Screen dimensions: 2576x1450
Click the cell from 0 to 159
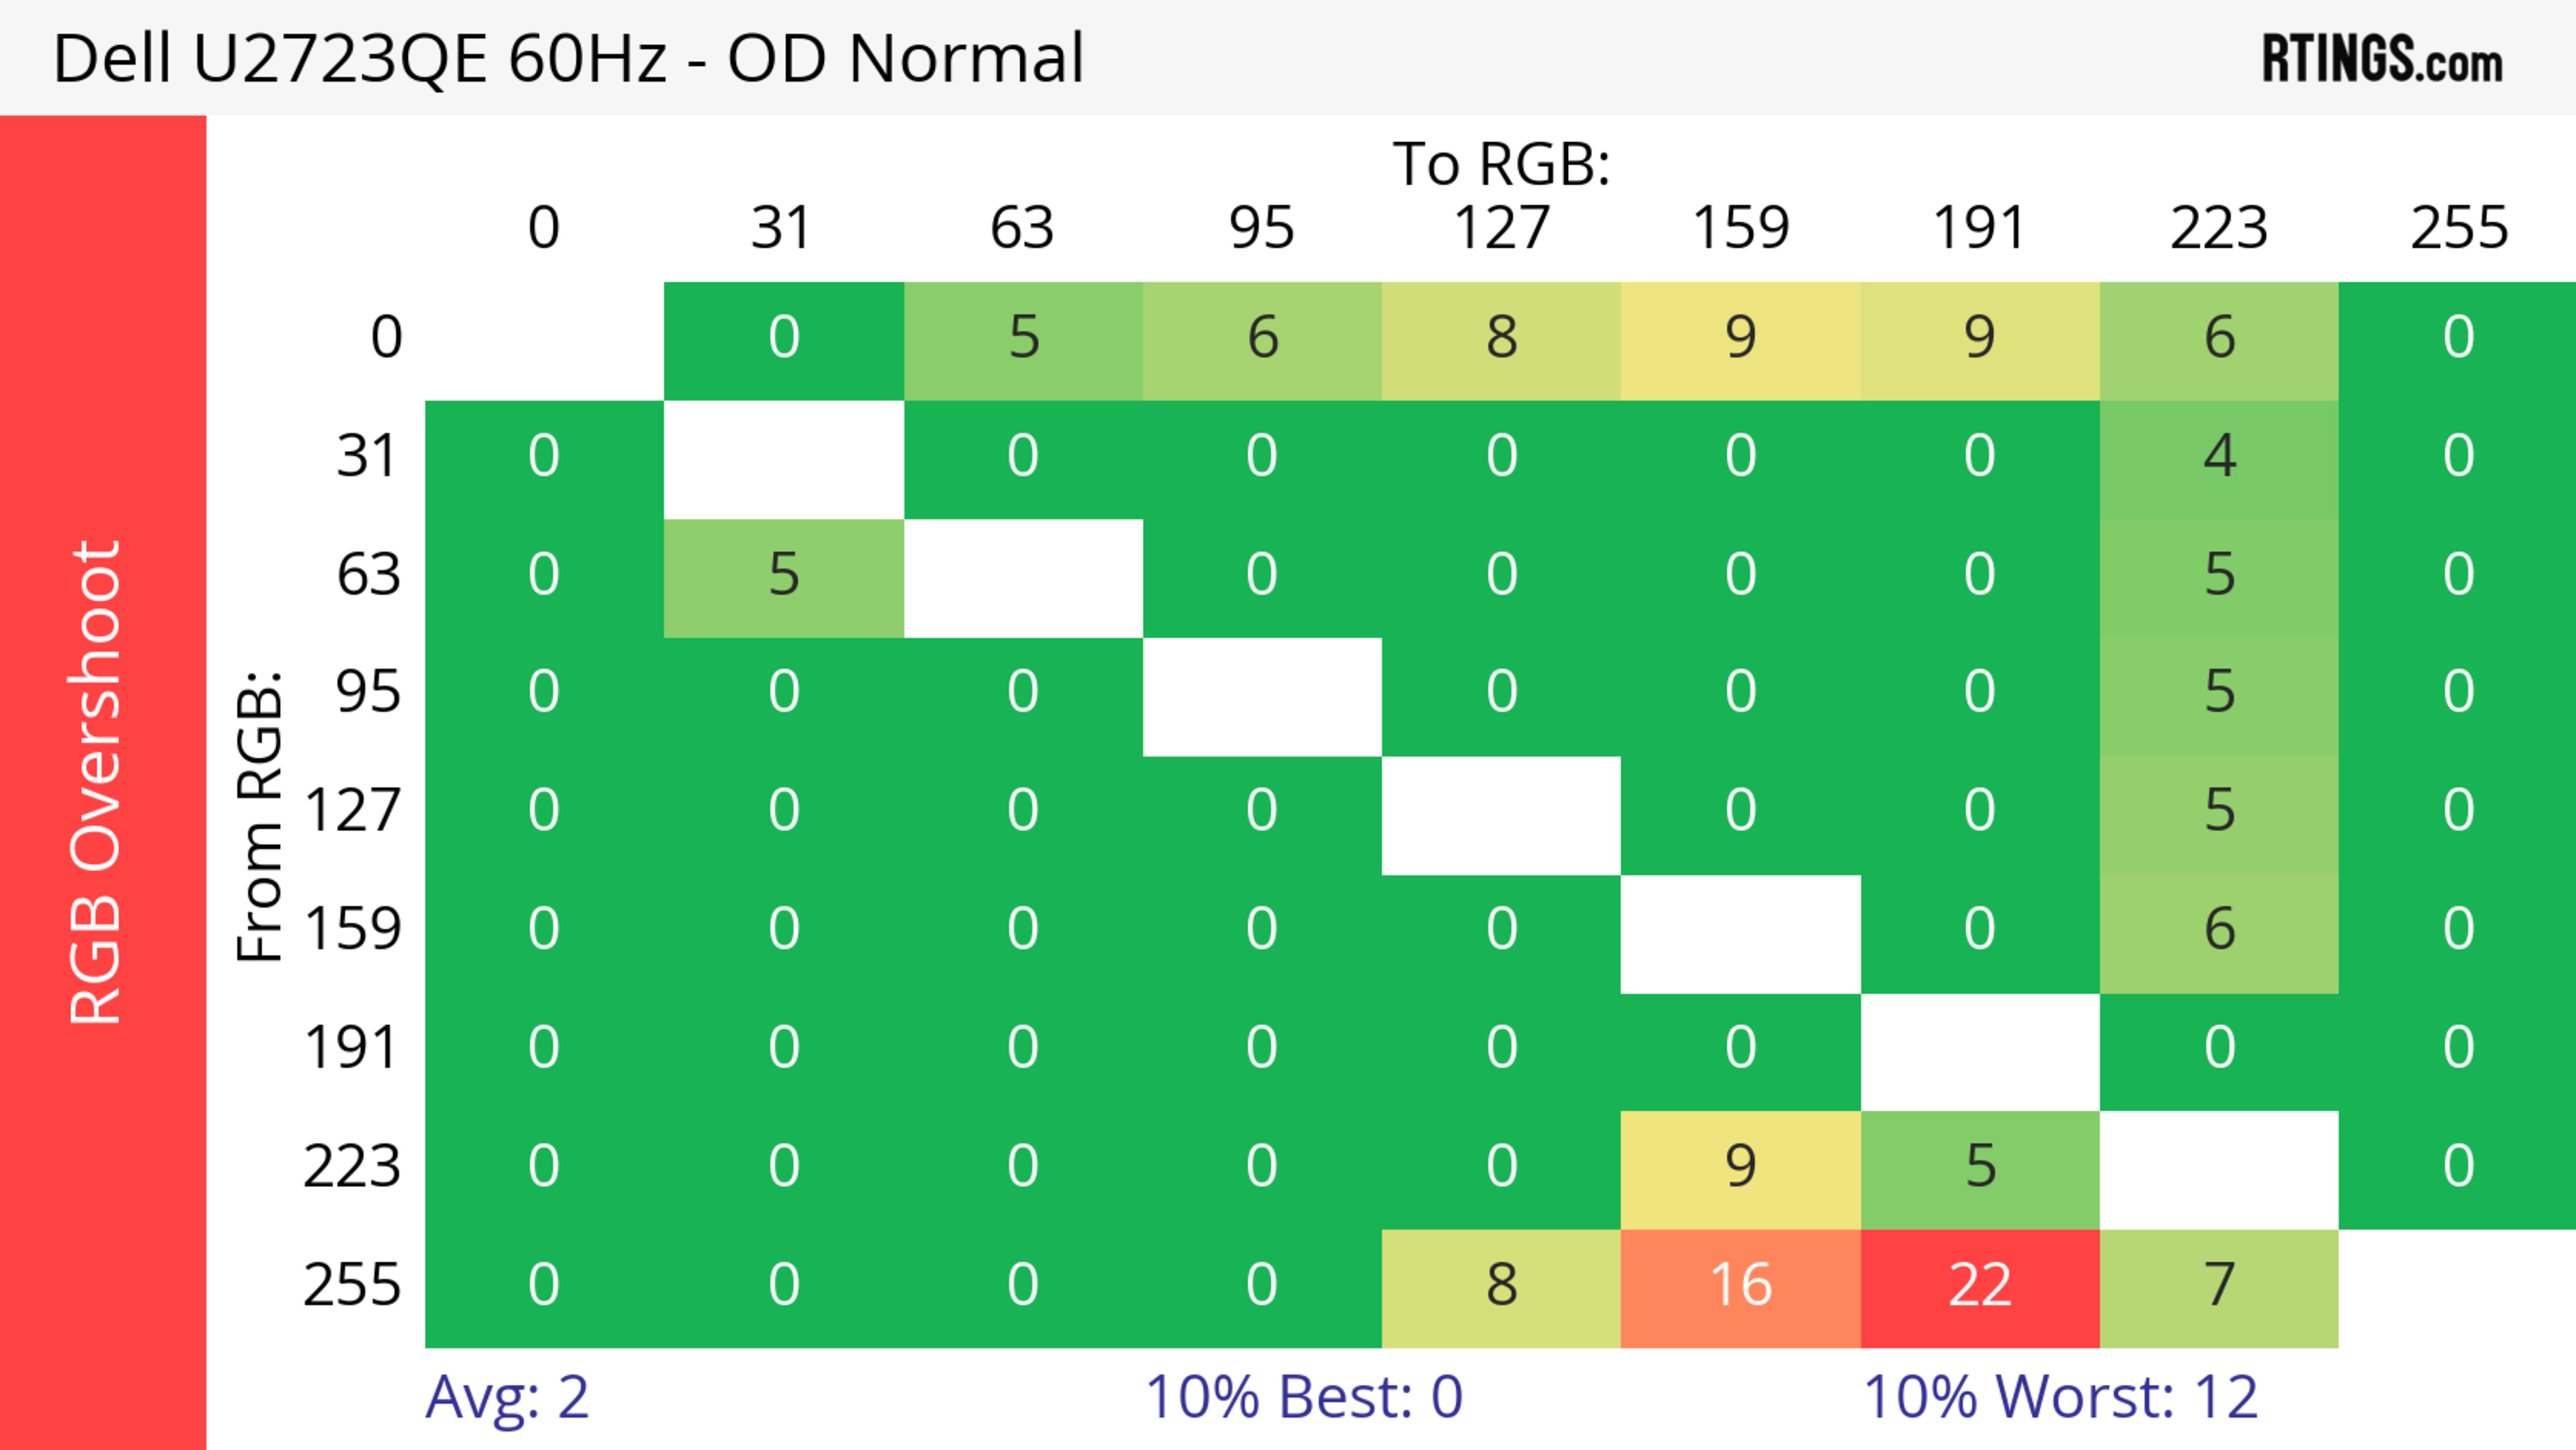(x=1740, y=339)
